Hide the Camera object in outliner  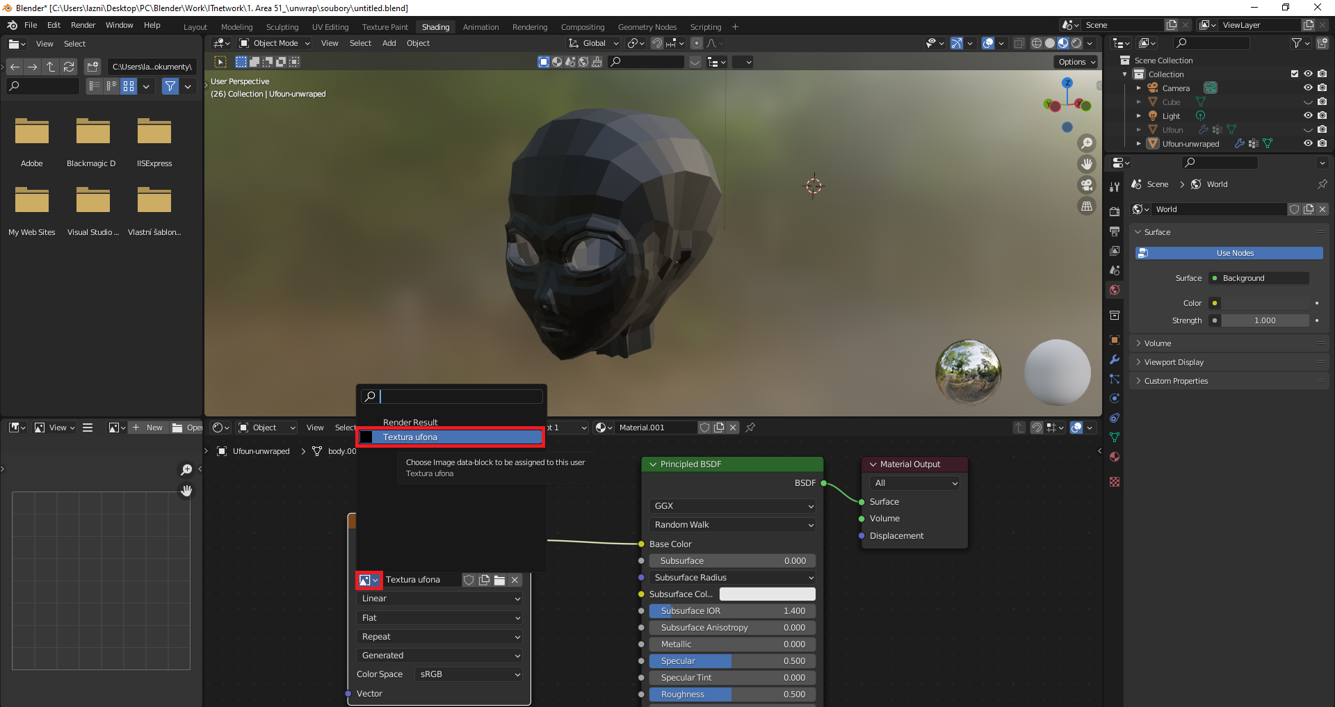coord(1307,88)
